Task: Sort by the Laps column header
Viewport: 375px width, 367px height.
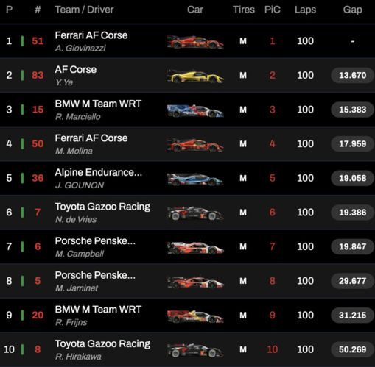Action: [305, 10]
